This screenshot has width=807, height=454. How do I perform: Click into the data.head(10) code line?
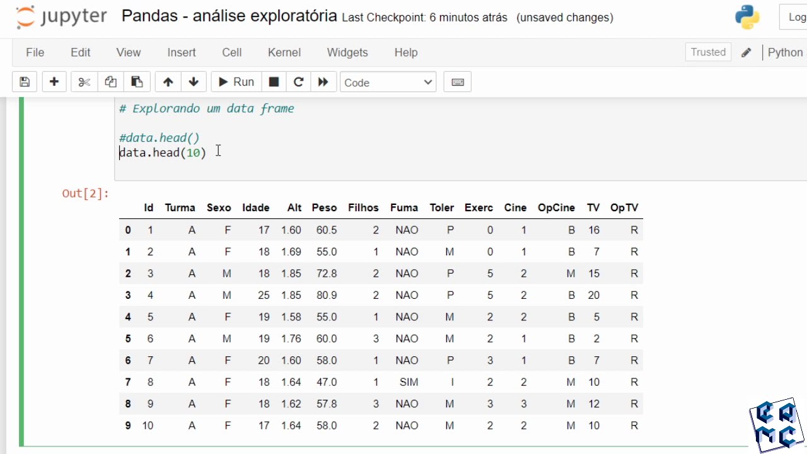[163, 153]
